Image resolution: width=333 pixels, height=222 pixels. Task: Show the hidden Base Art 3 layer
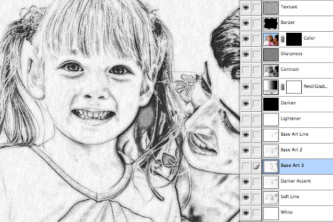(246, 166)
